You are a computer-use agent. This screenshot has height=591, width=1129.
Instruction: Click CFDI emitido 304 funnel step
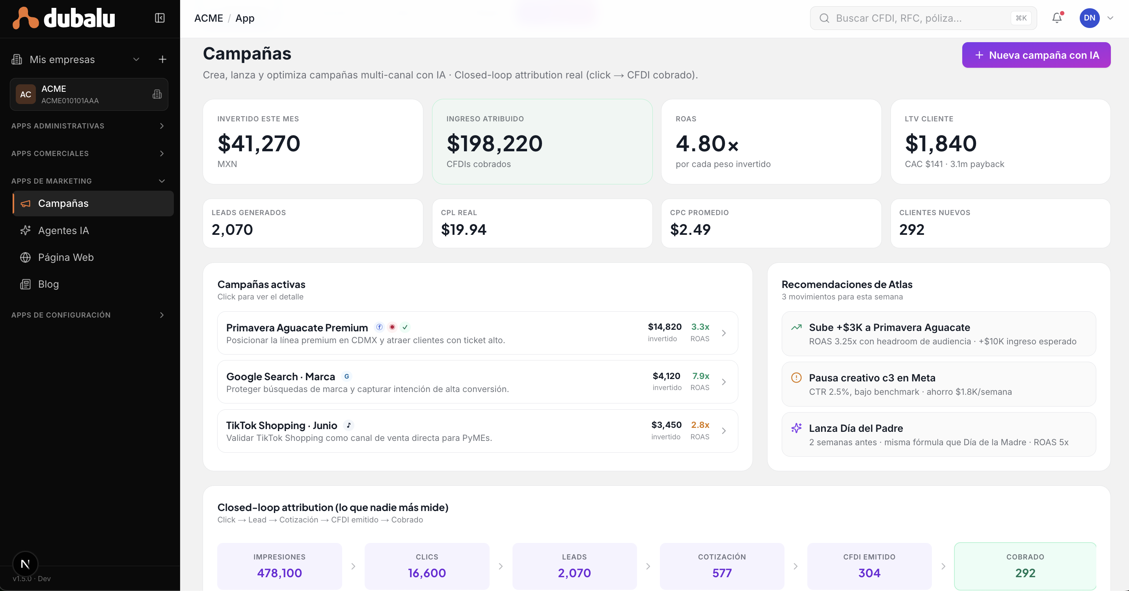pos(869,566)
